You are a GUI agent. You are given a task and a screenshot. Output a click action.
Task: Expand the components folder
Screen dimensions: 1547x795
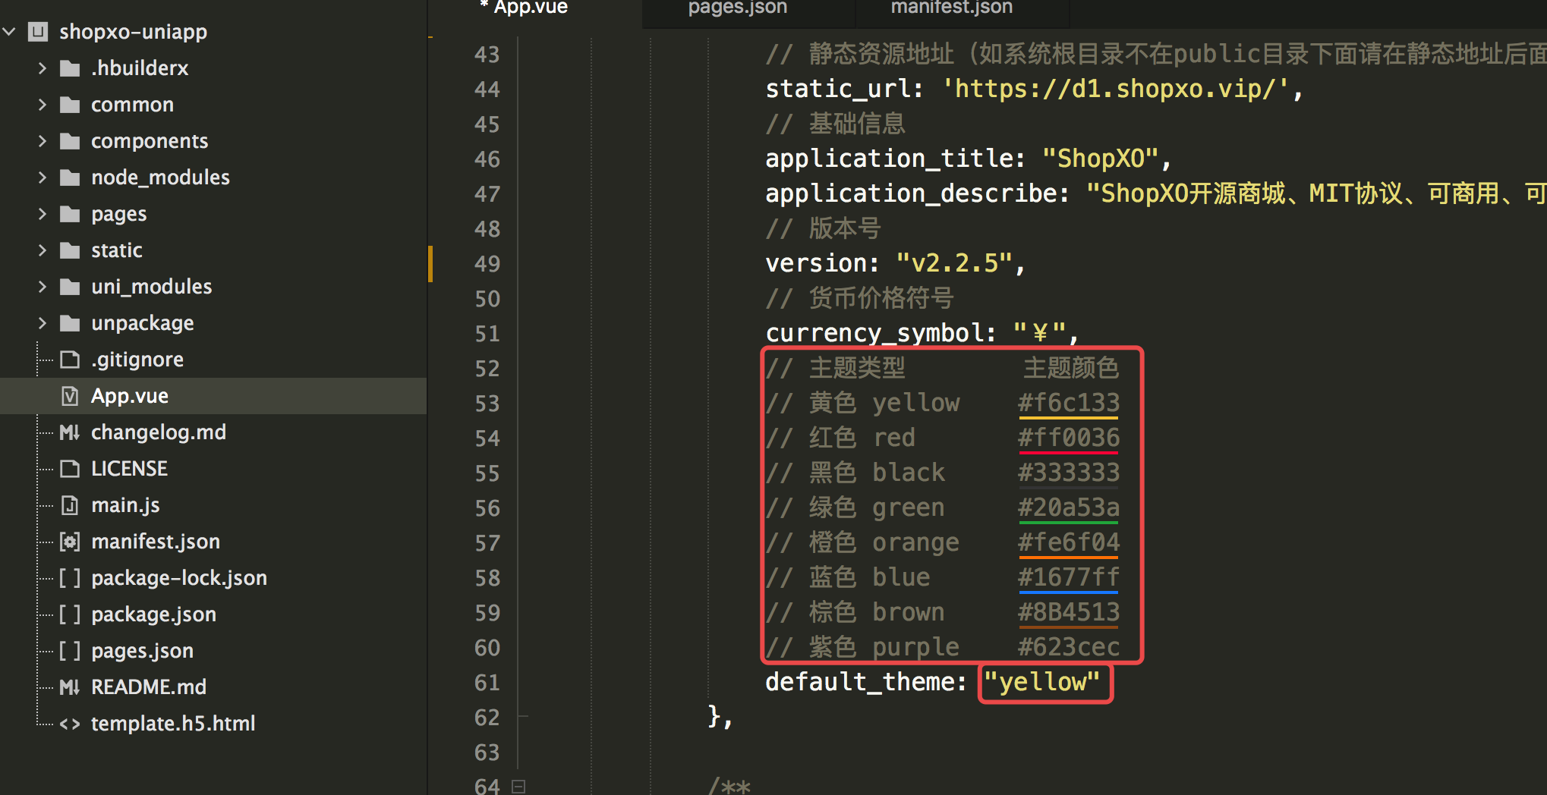pyautogui.click(x=43, y=141)
